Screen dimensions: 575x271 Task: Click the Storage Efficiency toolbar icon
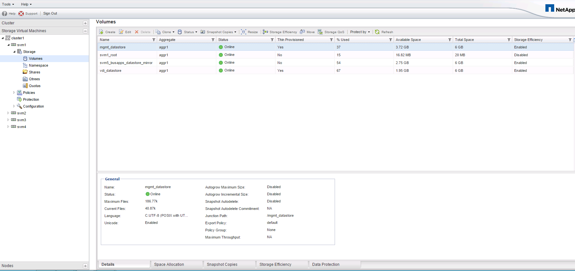point(265,32)
